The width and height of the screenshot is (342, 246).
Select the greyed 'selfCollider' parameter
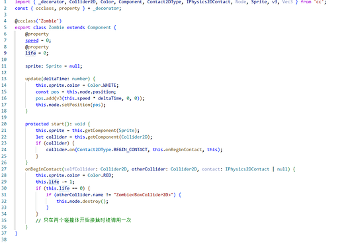pyautogui.click(x=80, y=169)
